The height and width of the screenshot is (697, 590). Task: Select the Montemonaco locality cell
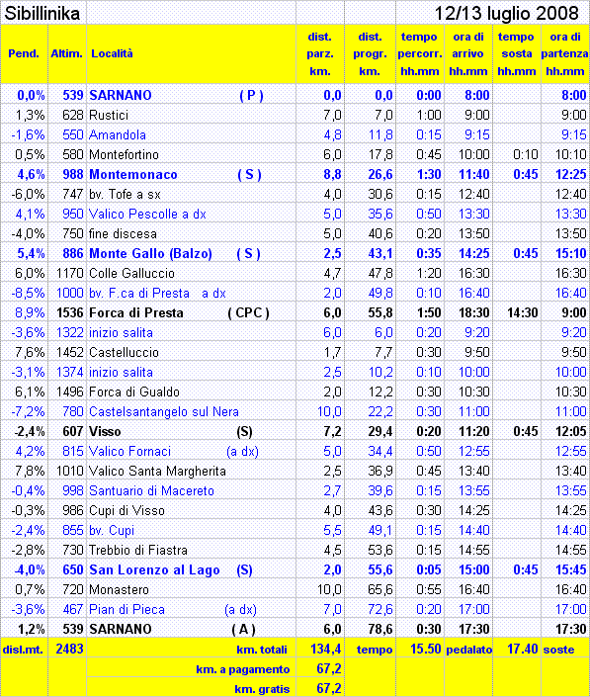coord(191,174)
